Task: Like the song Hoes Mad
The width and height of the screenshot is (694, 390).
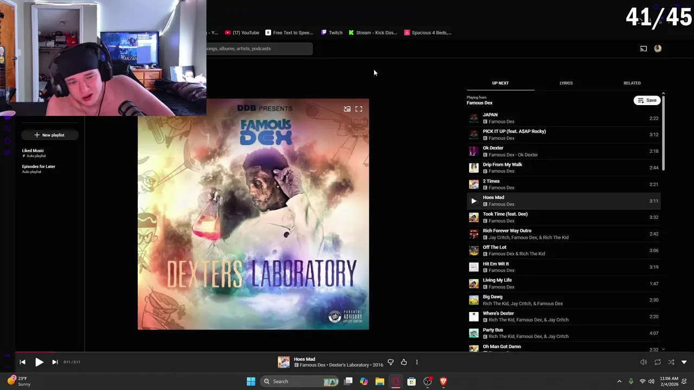Action: (x=404, y=362)
